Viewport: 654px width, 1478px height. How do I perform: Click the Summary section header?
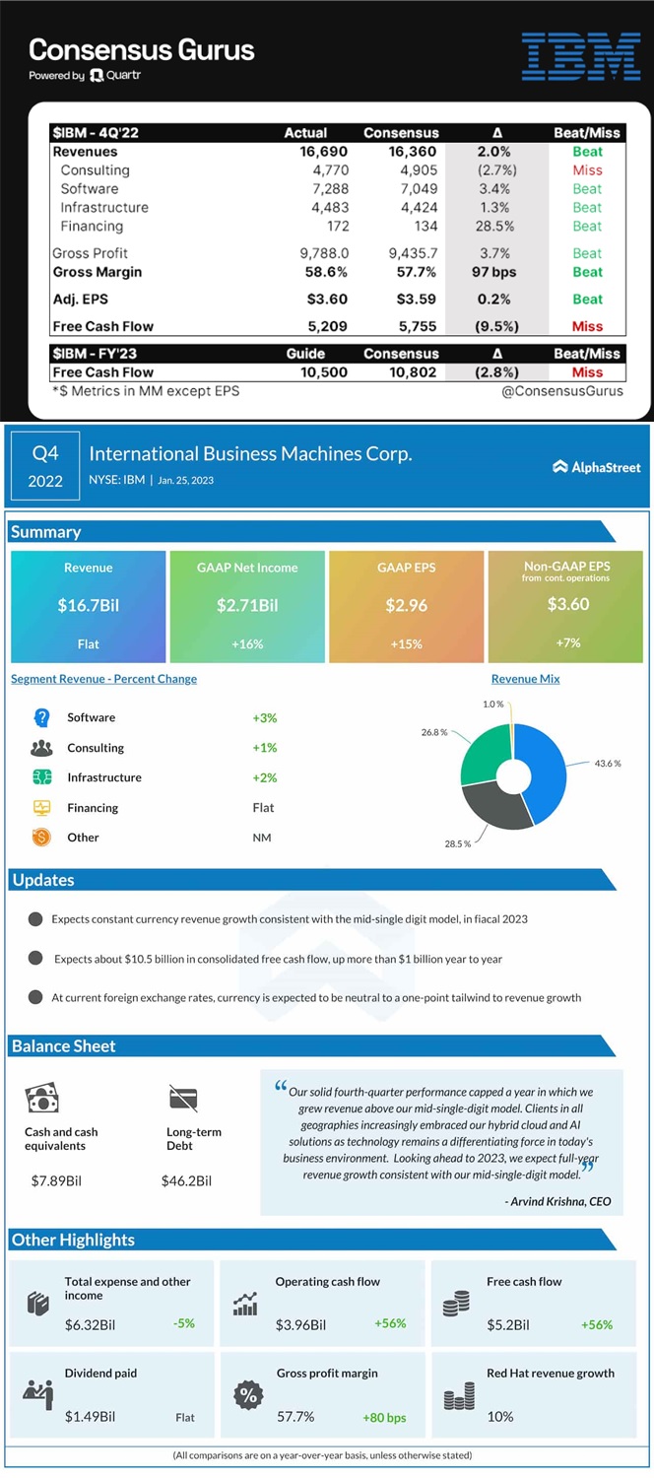pyautogui.click(x=311, y=532)
